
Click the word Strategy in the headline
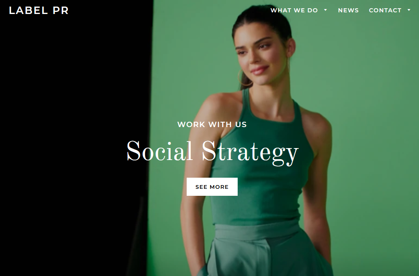250,152
